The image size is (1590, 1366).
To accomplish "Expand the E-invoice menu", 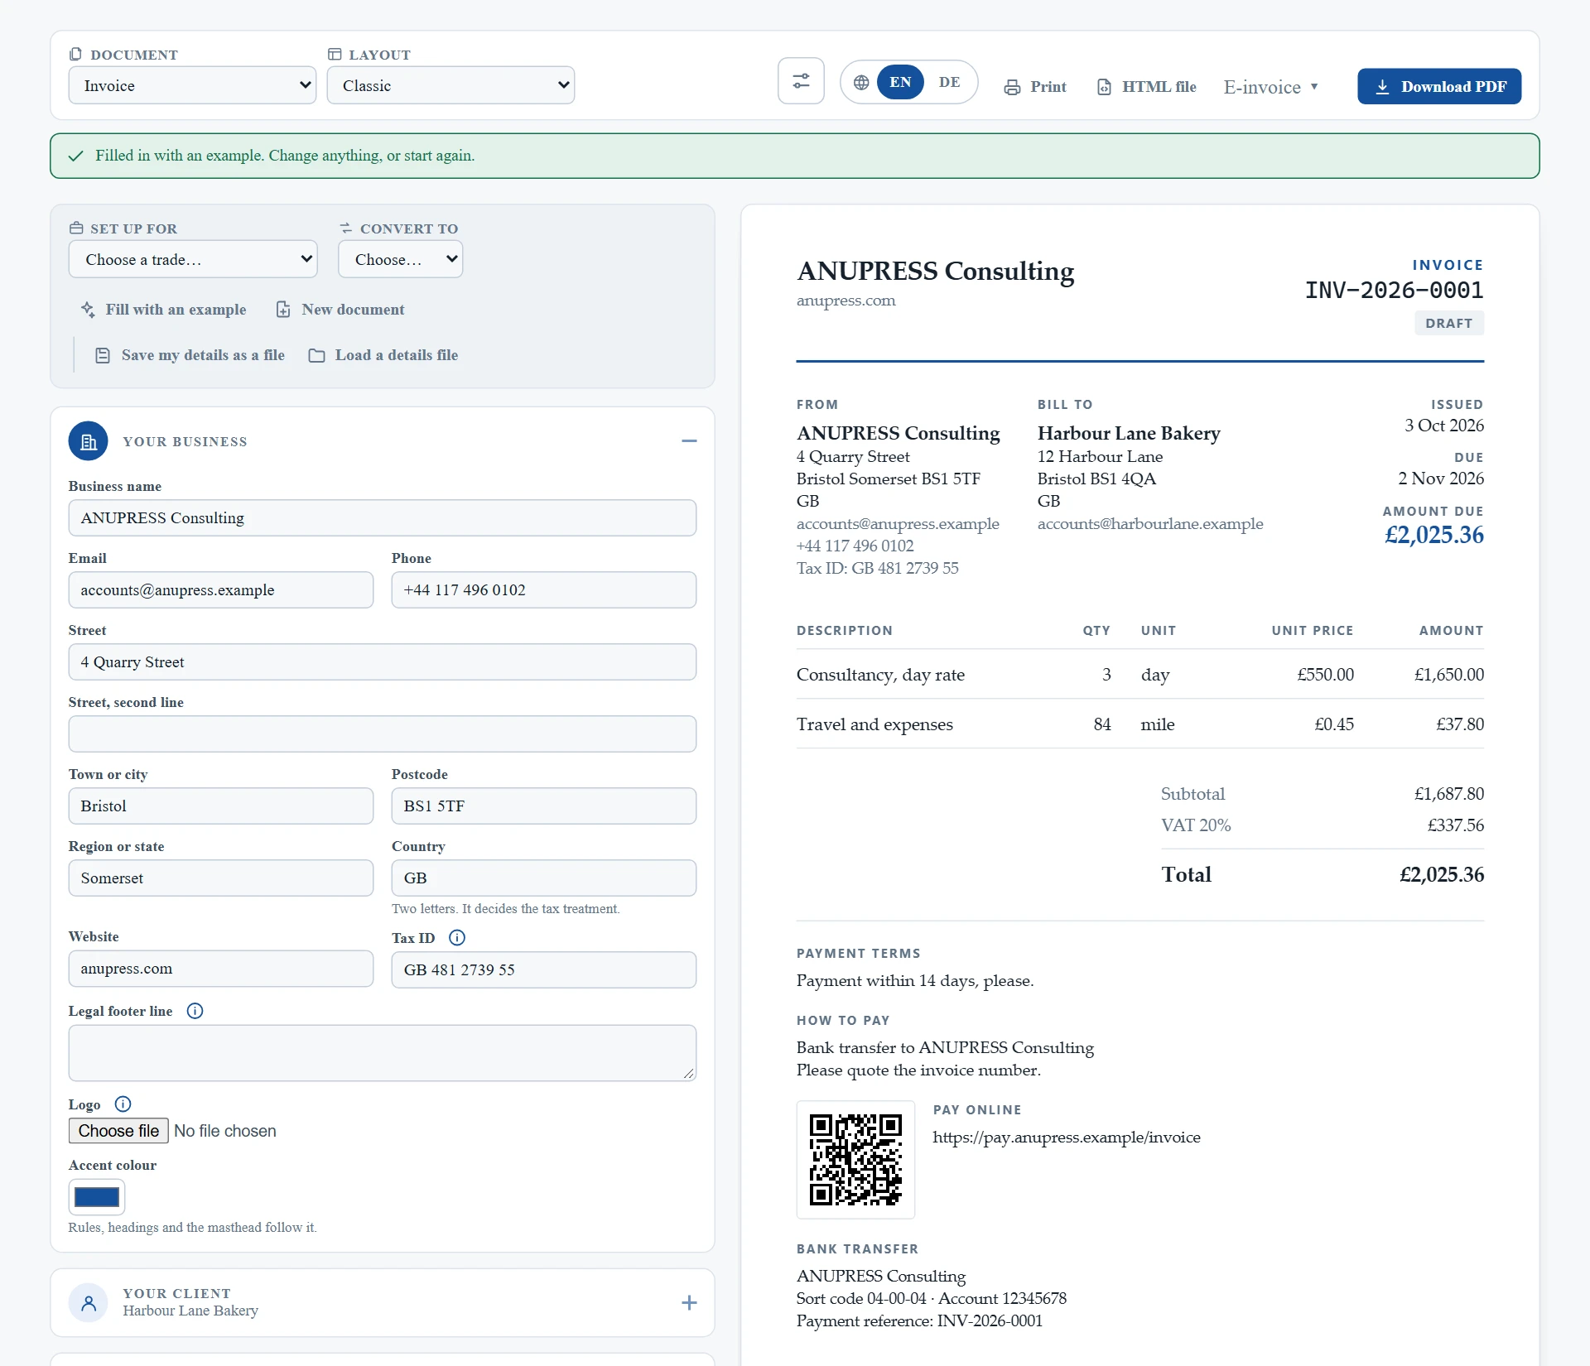I will click(1270, 87).
